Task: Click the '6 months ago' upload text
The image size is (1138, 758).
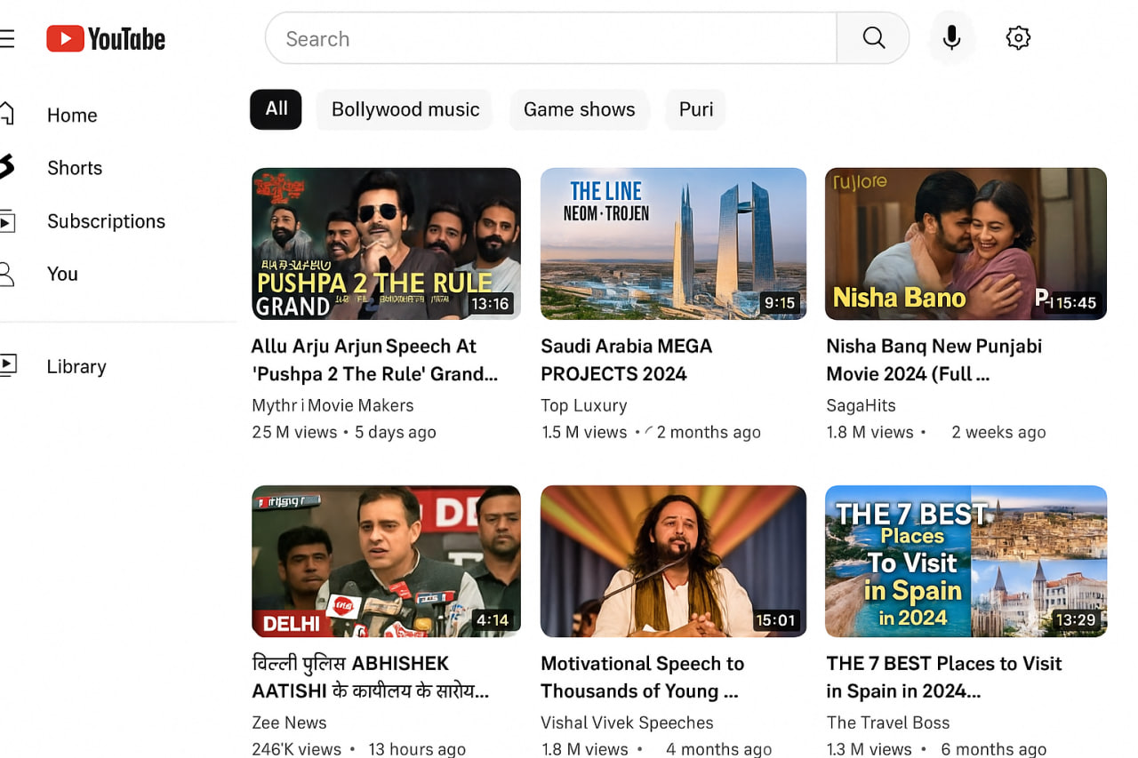Action: (993, 749)
